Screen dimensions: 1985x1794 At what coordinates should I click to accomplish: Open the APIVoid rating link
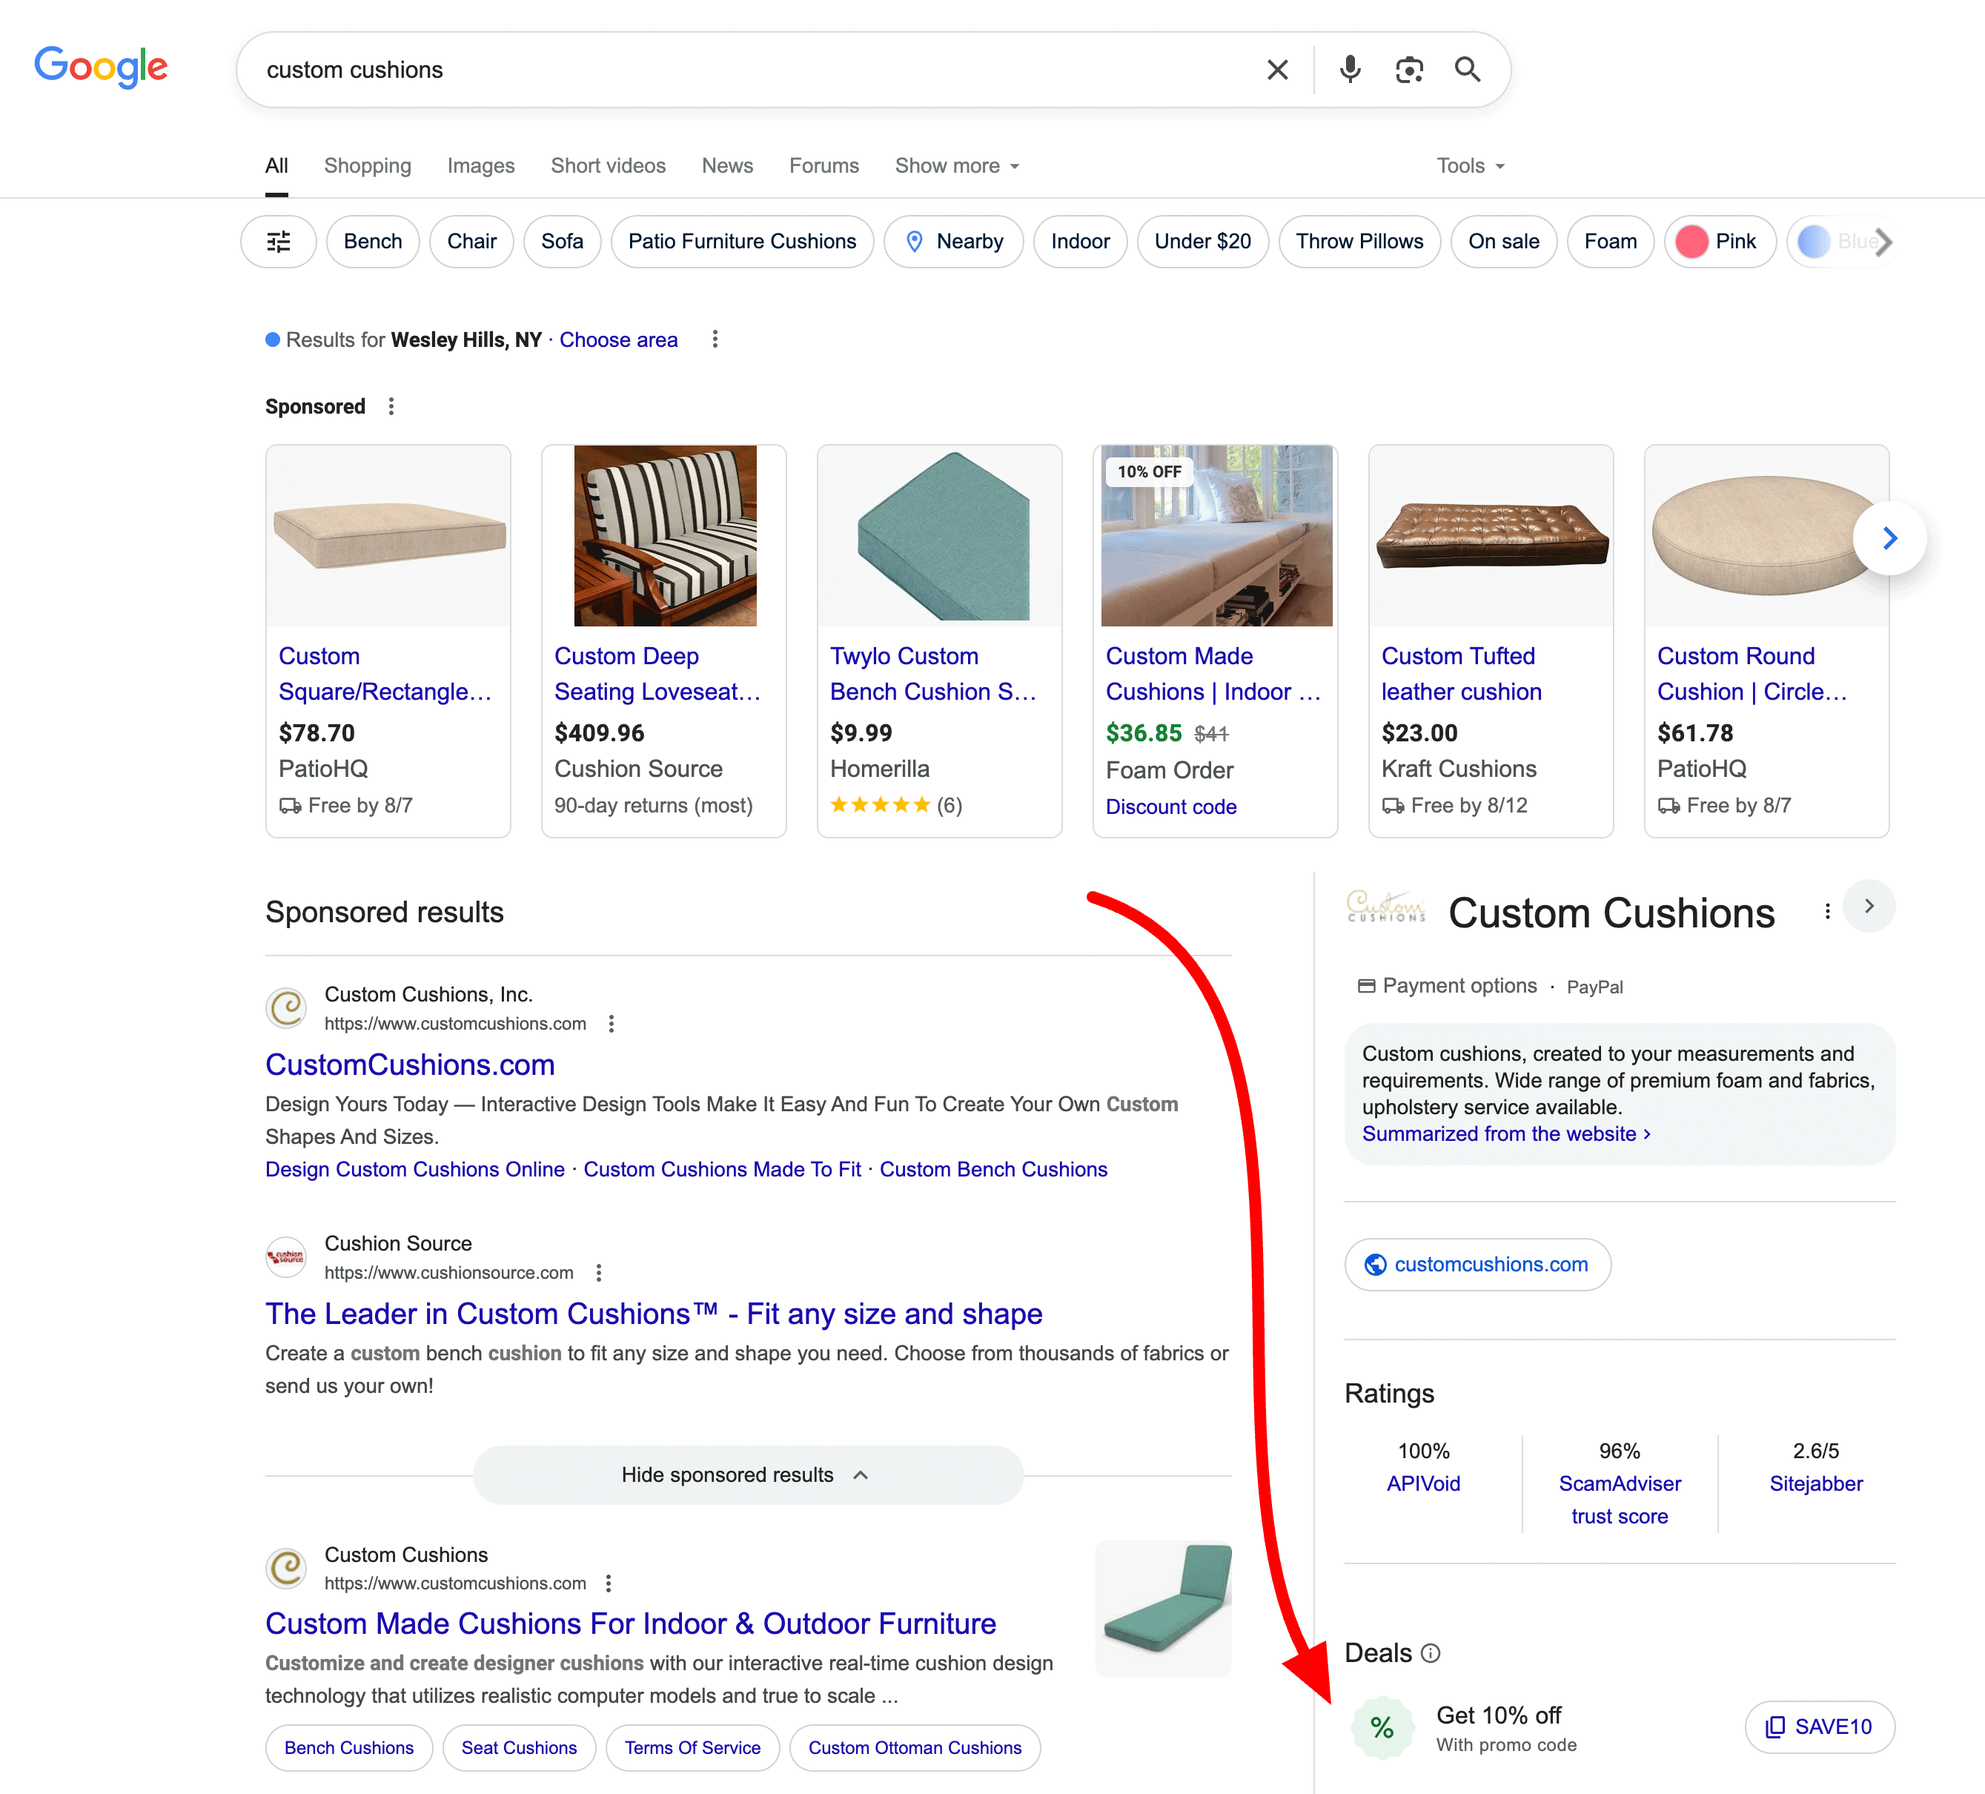coord(1422,1484)
